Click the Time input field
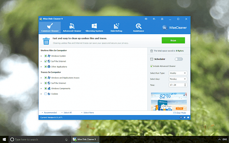The width and height of the screenshot is (229, 143). tap(178, 85)
